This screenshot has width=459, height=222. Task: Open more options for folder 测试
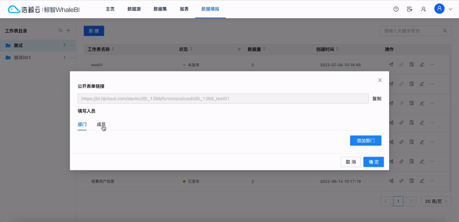click(72, 46)
